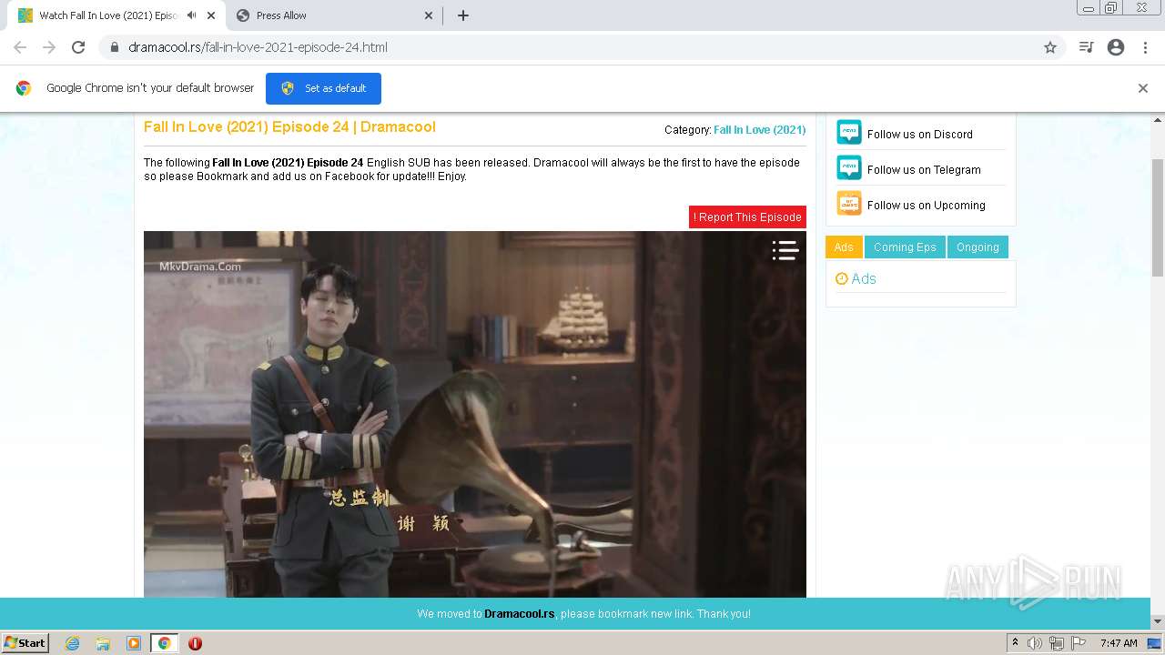The height and width of the screenshot is (655, 1165).
Task: Dismiss the default browser notification bar
Action: point(1143,88)
